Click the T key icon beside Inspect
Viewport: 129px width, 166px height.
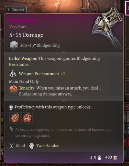pyautogui.click(x=9, y=10)
